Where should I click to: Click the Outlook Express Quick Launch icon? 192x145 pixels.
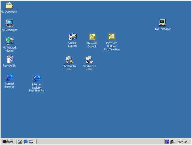(31, 142)
